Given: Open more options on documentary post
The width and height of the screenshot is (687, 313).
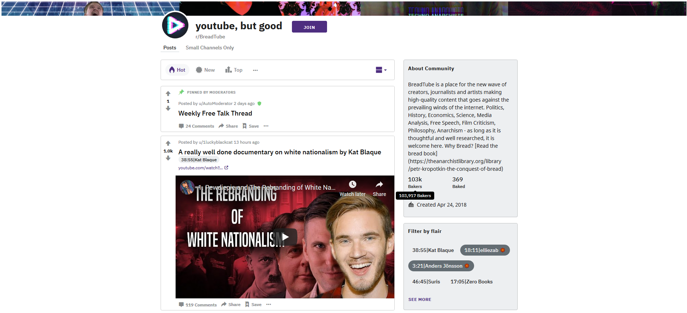Looking at the screenshot, I should [x=269, y=305].
